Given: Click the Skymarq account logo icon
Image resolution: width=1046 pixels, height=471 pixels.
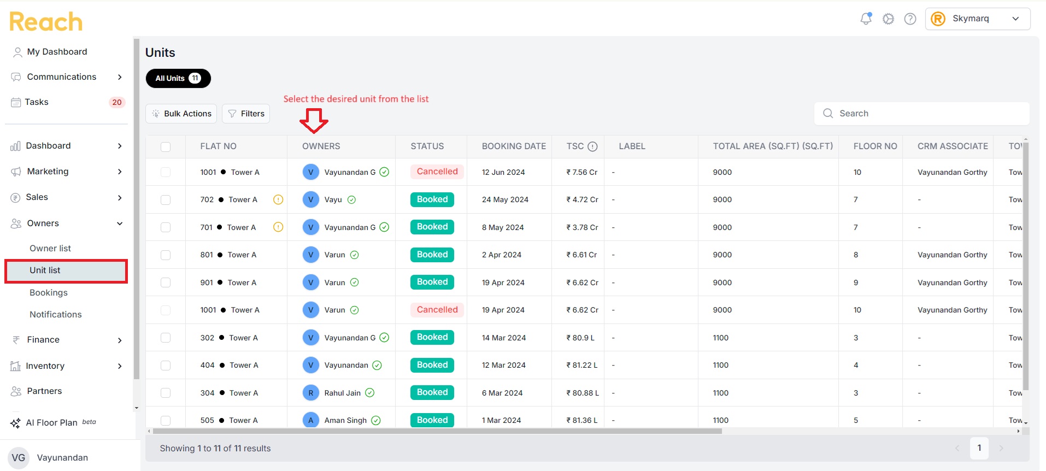Looking at the screenshot, I should (938, 19).
